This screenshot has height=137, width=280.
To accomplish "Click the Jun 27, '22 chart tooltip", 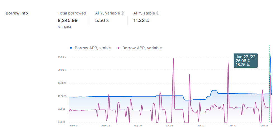I will tap(246, 61).
